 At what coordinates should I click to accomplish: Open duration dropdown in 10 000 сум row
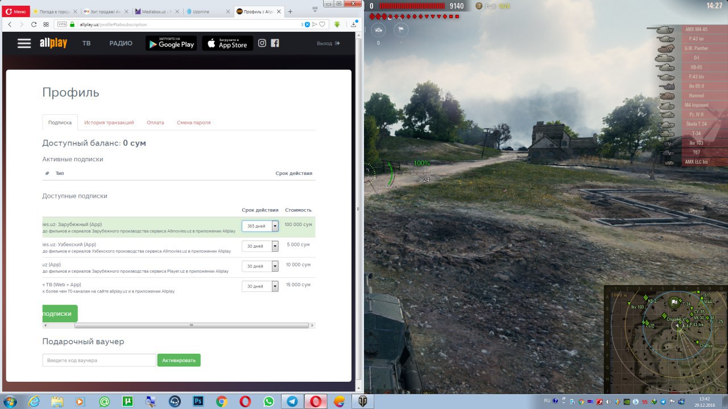click(x=260, y=266)
